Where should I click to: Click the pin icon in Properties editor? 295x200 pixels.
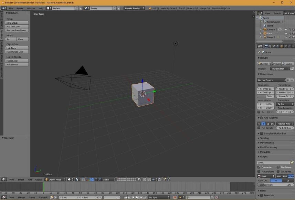pos(259,52)
